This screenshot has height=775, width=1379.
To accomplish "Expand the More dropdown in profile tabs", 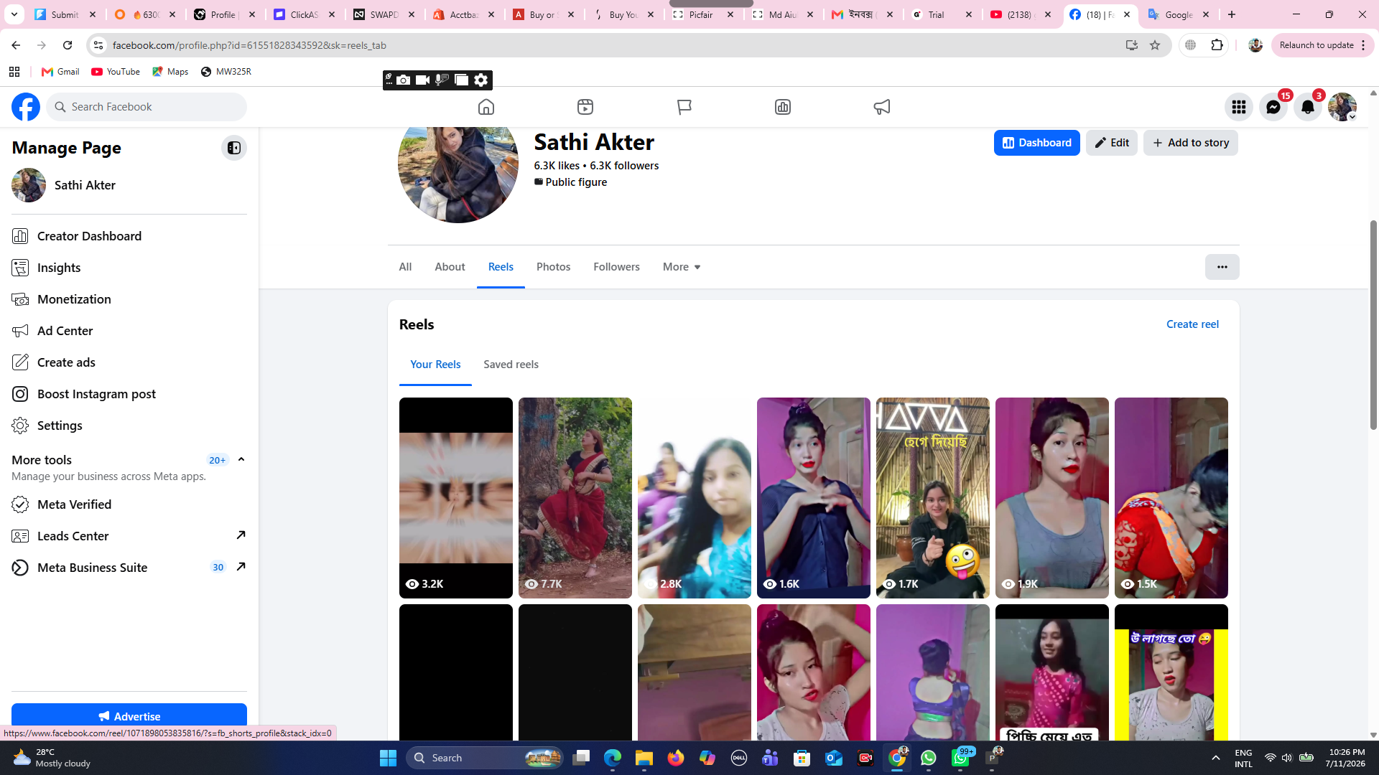I will tap(682, 267).
